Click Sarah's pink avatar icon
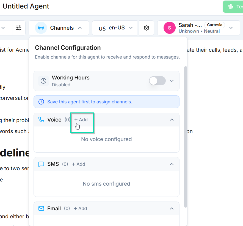243x226 pixels. click(x=169, y=28)
